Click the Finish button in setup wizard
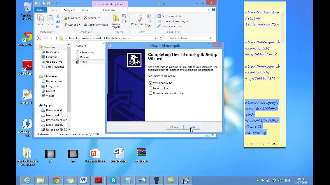The width and height of the screenshot is (330, 185). point(192,127)
